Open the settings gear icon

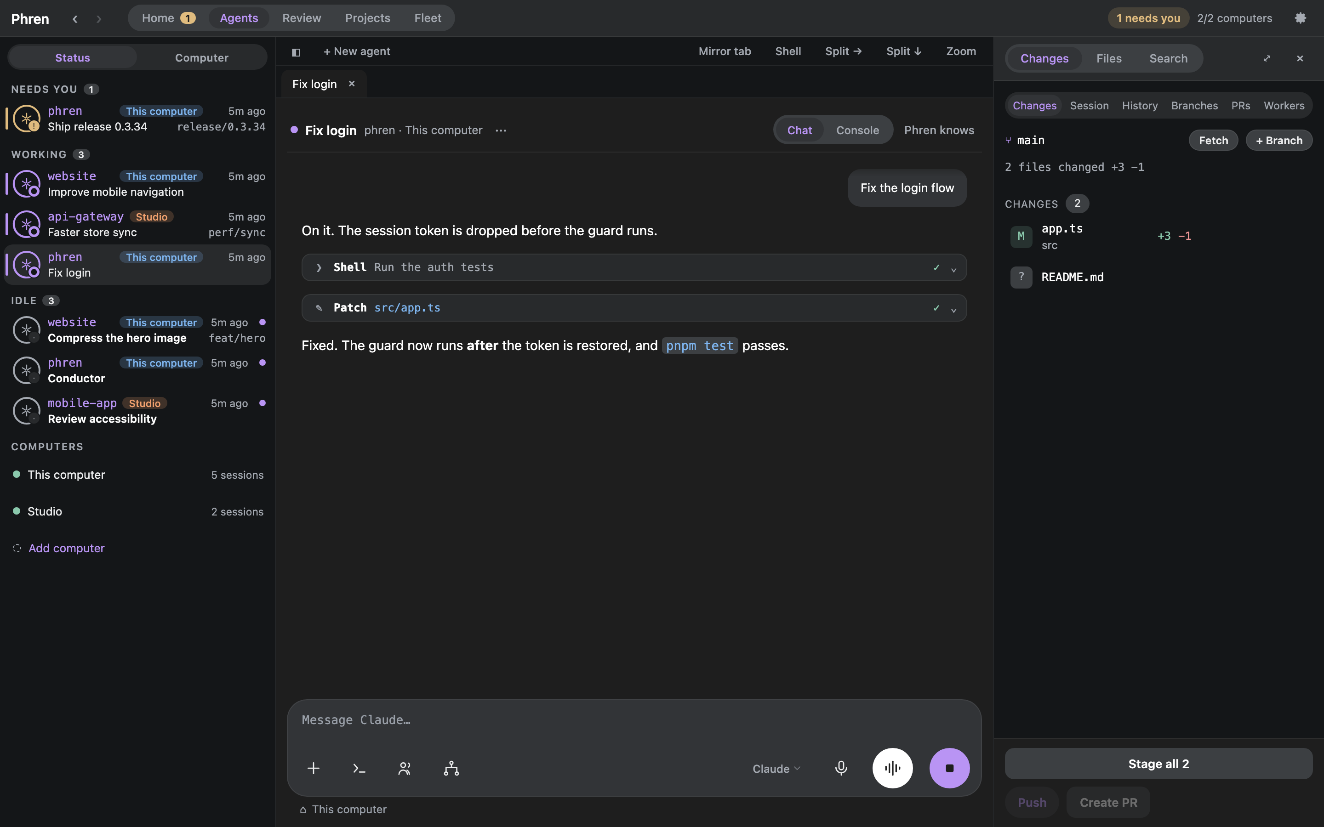point(1301,18)
